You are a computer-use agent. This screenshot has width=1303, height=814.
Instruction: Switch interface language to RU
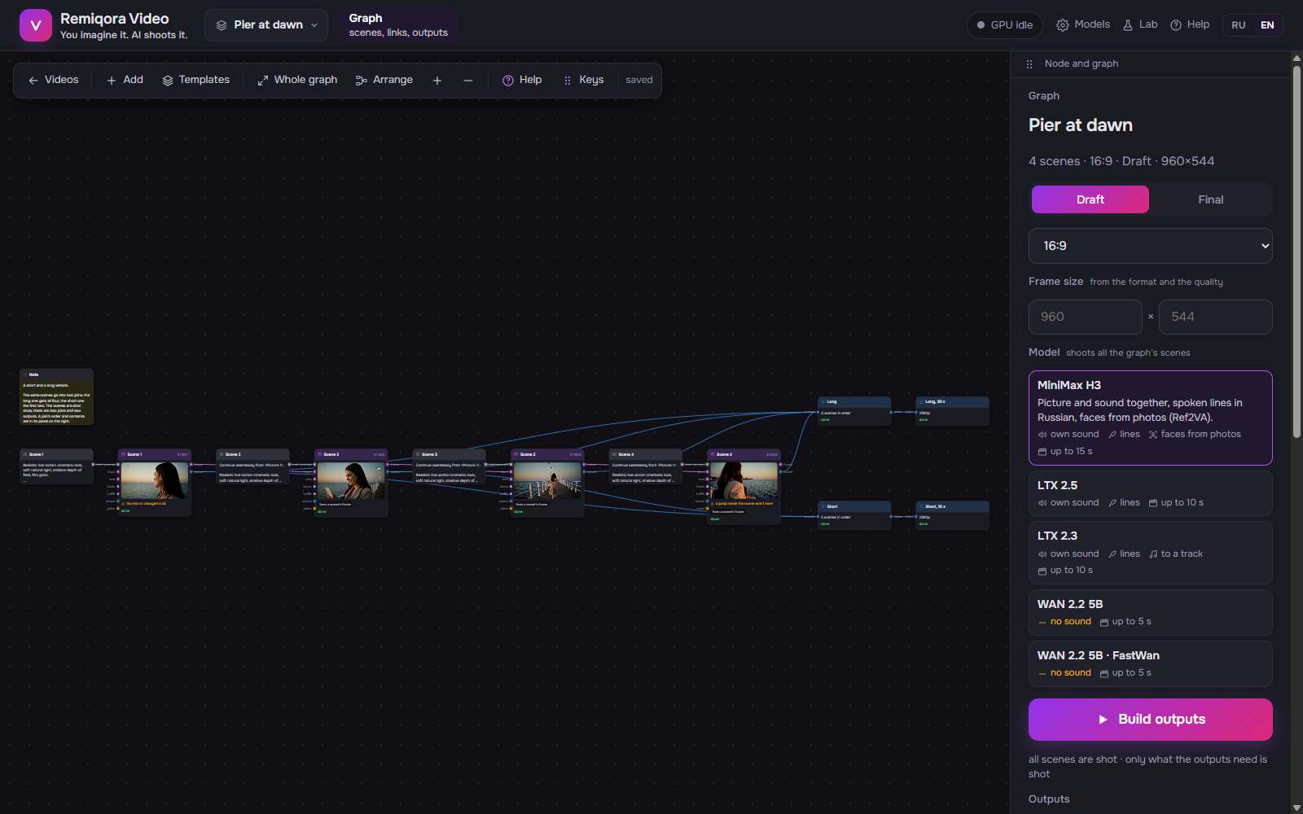1239,25
